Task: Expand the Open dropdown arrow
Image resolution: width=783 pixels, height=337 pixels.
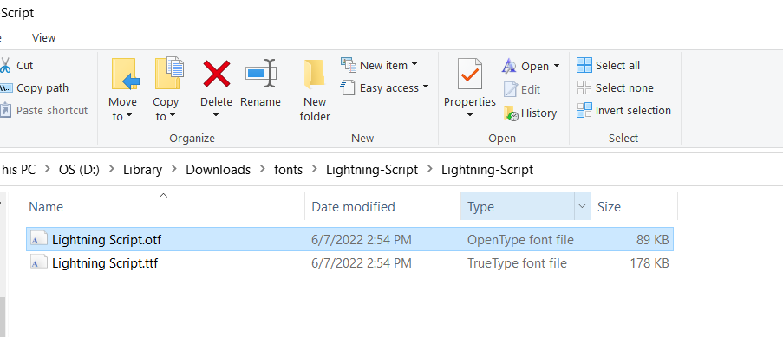Action: 557,66
